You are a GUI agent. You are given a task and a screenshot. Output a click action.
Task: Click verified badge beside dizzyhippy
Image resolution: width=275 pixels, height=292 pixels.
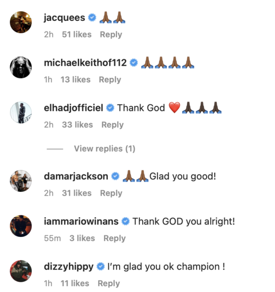coord(101,267)
